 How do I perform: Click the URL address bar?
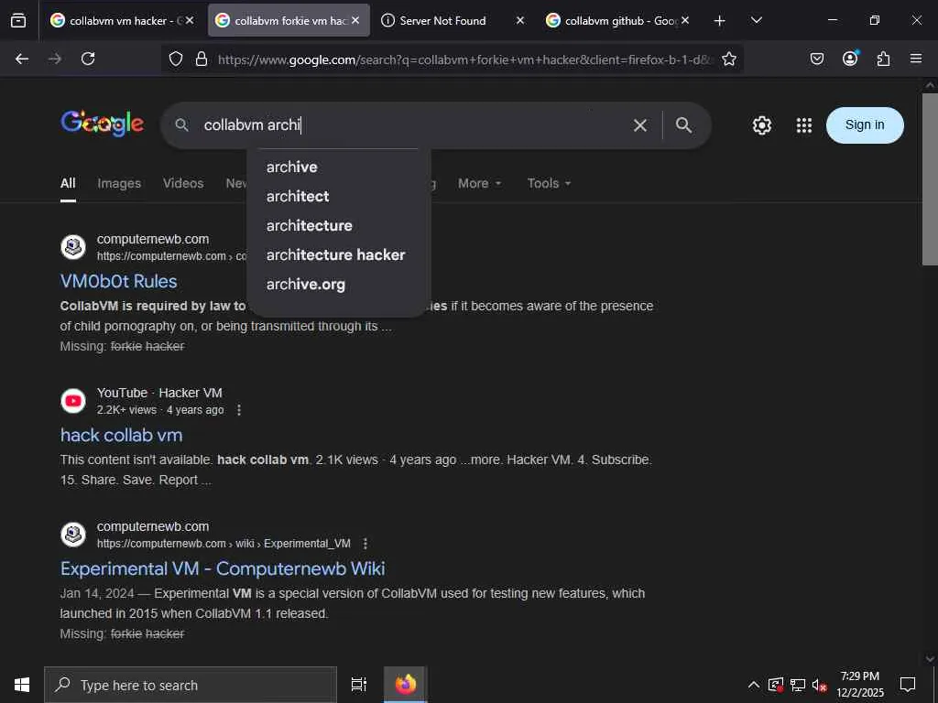point(465,59)
